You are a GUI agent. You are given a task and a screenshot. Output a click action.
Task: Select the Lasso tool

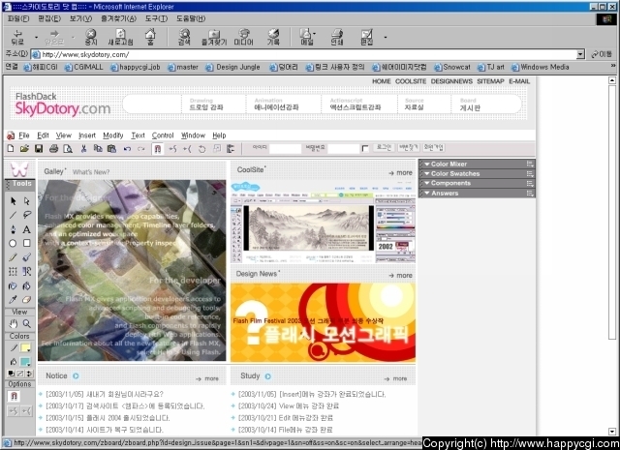(x=26, y=215)
